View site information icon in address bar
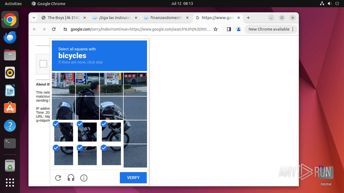 pyautogui.click(x=65, y=29)
